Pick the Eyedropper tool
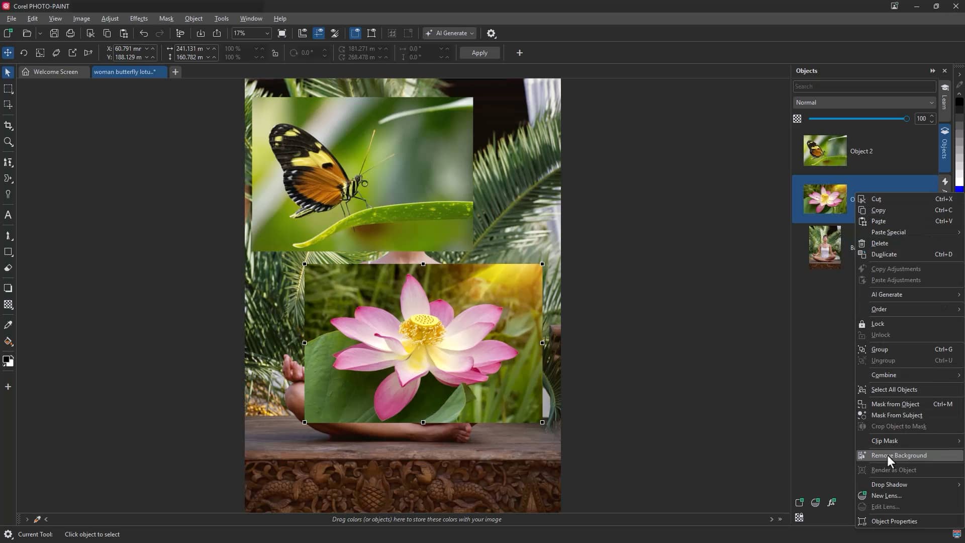Image resolution: width=965 pixels, height=543 pixels. pyautogui.click(x=8, y=325)
